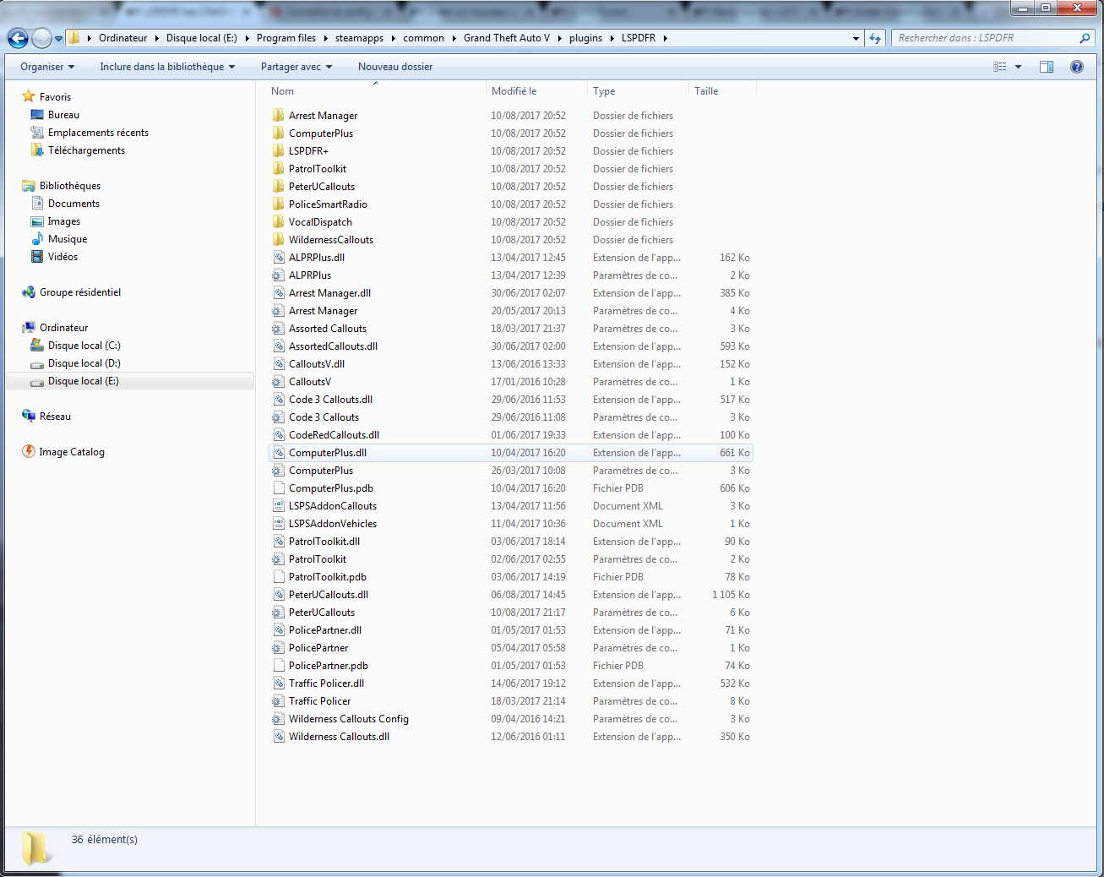Screen dimensions: 1104x877
Task: Select Favoris star icon in sidebar
Action: point(29,97)
